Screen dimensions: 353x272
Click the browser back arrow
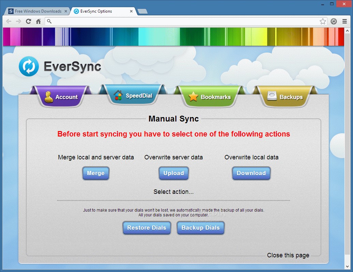pyautogui.click(x=9, y=22)
